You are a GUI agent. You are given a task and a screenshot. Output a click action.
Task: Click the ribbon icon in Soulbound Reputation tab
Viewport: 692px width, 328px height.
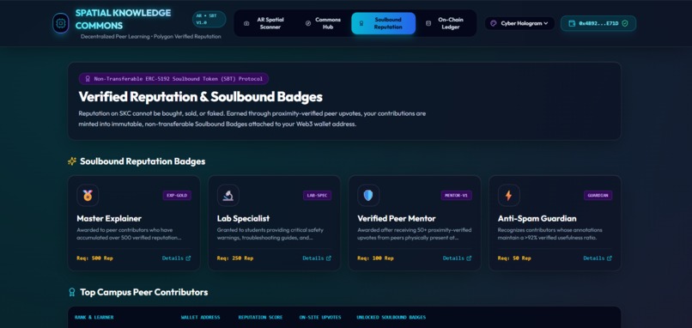tap(361, 23)
